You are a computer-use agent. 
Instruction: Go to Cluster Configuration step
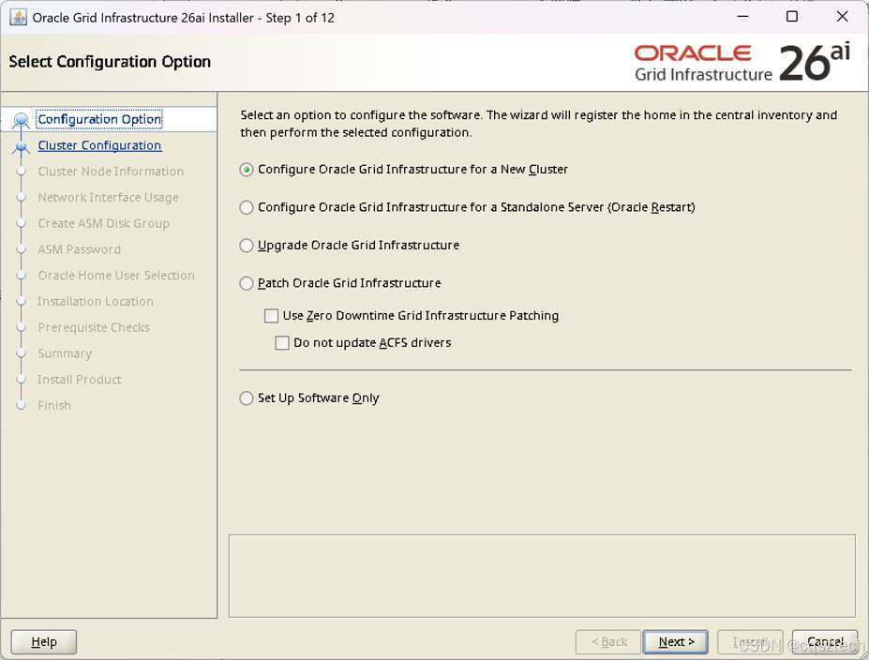coord(99,145)
